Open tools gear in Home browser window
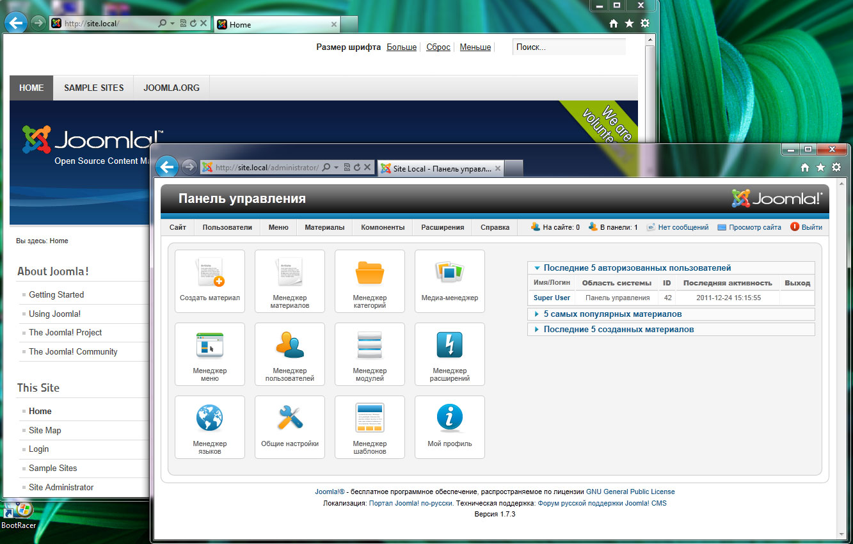Image resolution: width=853 pixels, height=544 pixels. click(644, 24)
